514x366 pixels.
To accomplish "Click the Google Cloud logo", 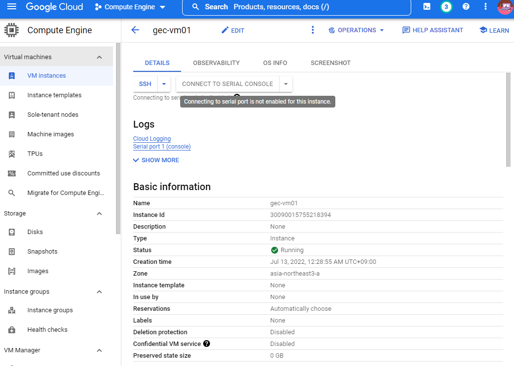I will (x=54, y=7).
